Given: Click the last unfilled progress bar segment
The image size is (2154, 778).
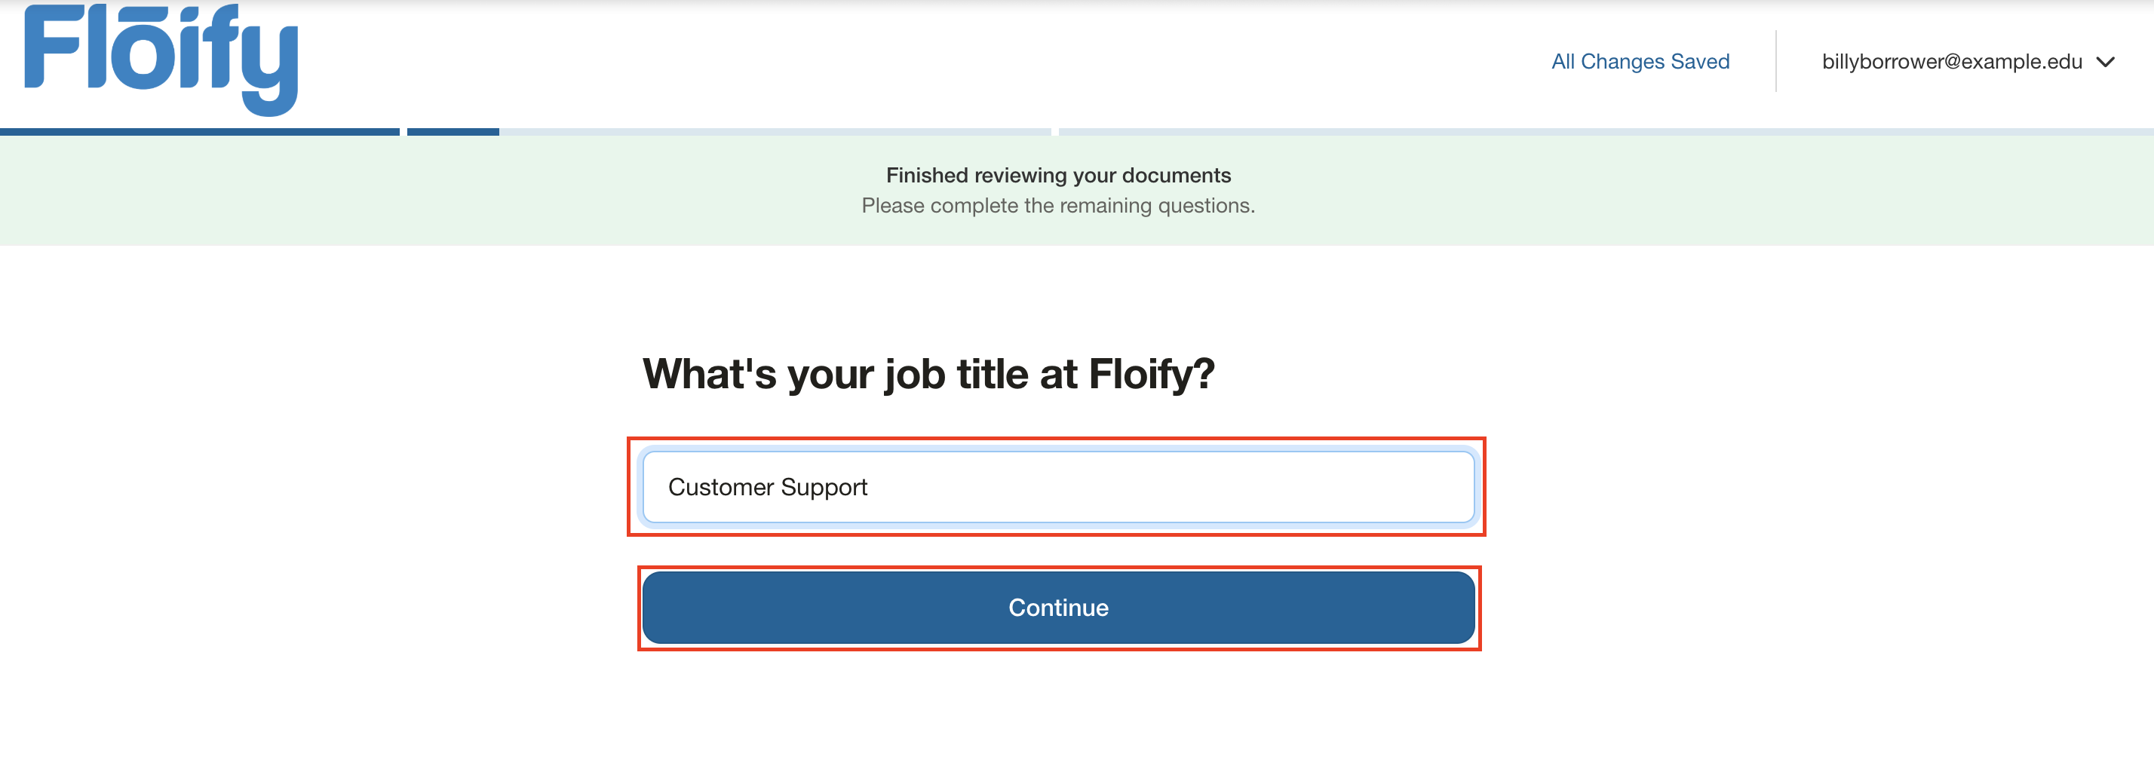Looking at the screenshot, I should pos(1606,132).
